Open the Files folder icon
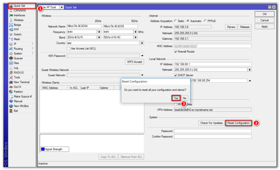Screen dimensions: 280x170 [11, 63]
